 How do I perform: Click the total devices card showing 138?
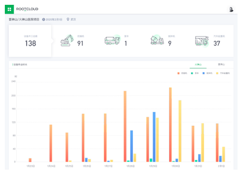[30, 41]
